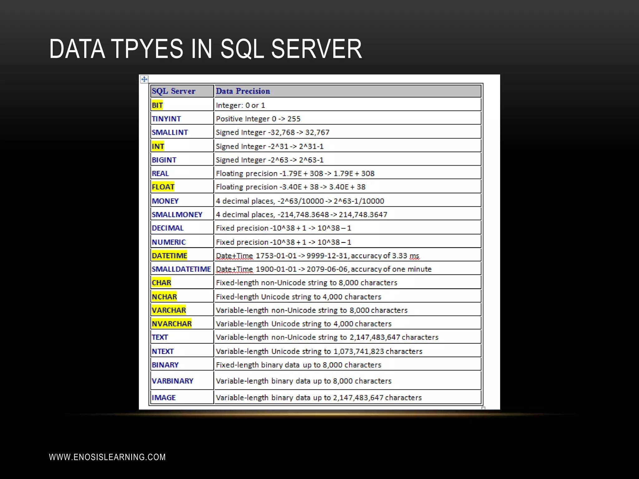
Task: Click the DECIMAL row's fixed precision description
Action: (x=348, y=228)
